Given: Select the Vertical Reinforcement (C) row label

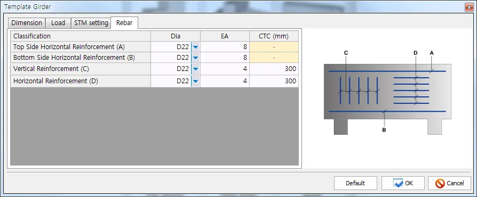Looking at the screenshot, I should coord(81,69).
